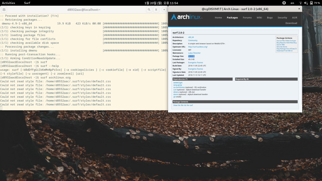Open a new tab in the terminal window
The height and width of the screenshot is (181, 322).
4,10
